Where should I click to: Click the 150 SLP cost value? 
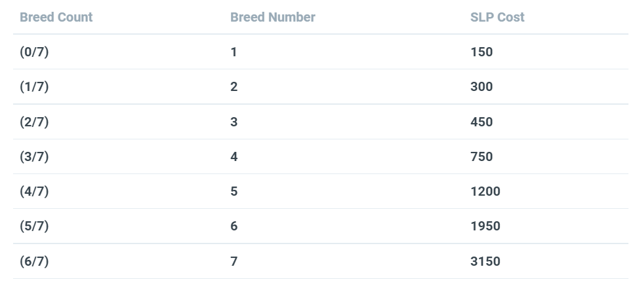point(482,52)
